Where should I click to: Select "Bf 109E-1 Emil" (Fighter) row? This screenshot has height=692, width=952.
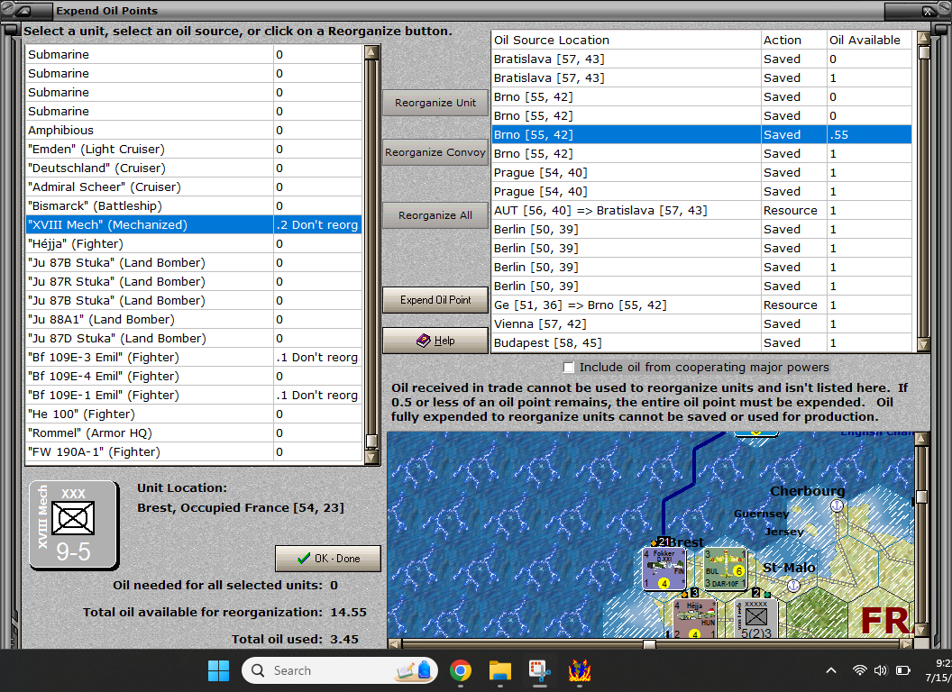tap(195, 396)
